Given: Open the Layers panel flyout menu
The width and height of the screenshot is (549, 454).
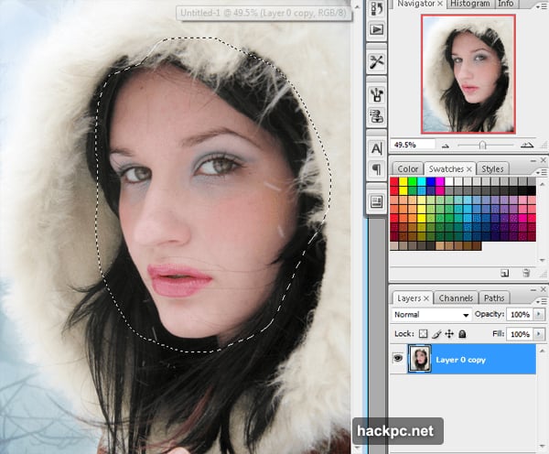Looking at the screenshot, I should (541, 301).
